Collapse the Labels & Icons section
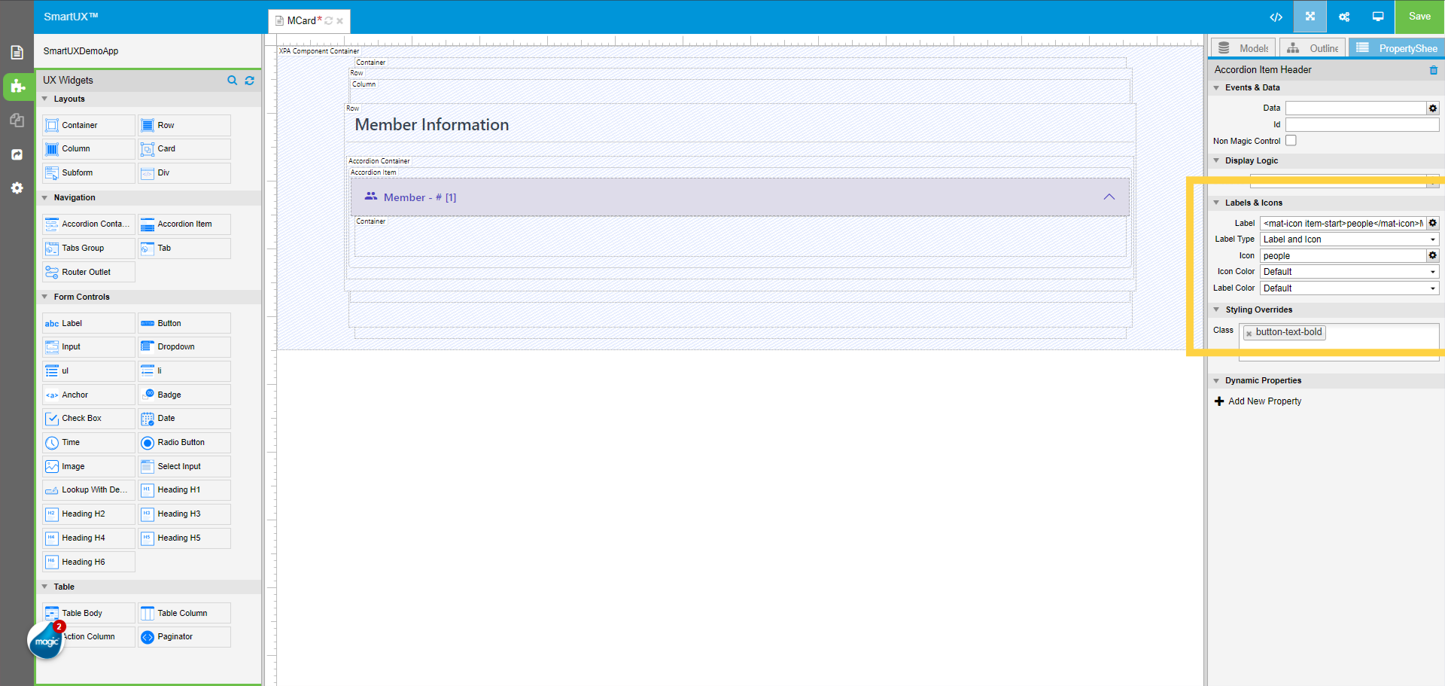Screen dimensions: 1445x686 point(1217,203)
